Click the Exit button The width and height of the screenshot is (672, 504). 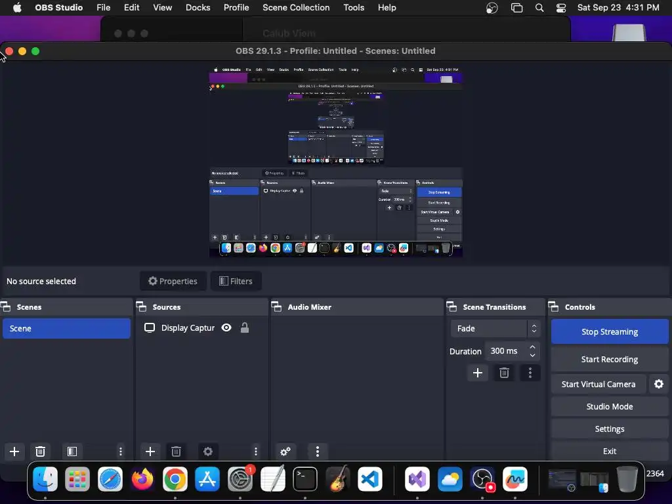(x=610, y=451)
